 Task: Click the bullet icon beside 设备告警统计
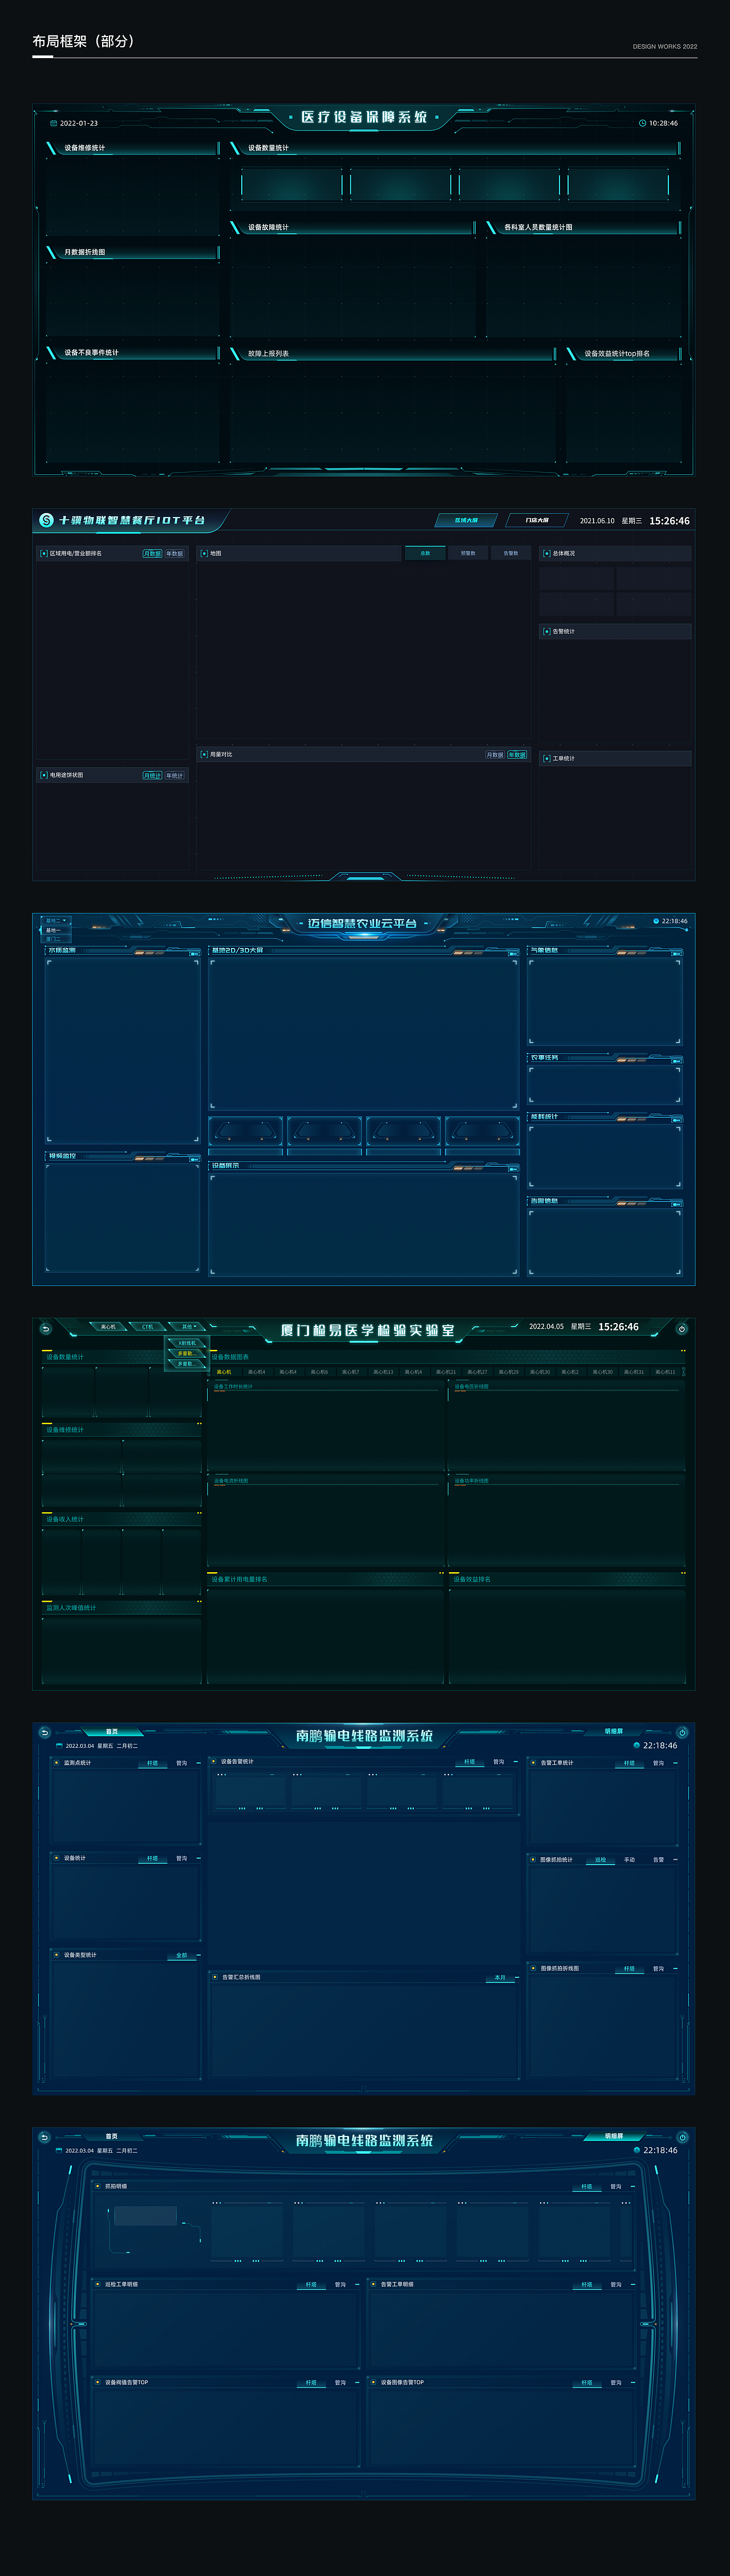[x=213, y=1761]
